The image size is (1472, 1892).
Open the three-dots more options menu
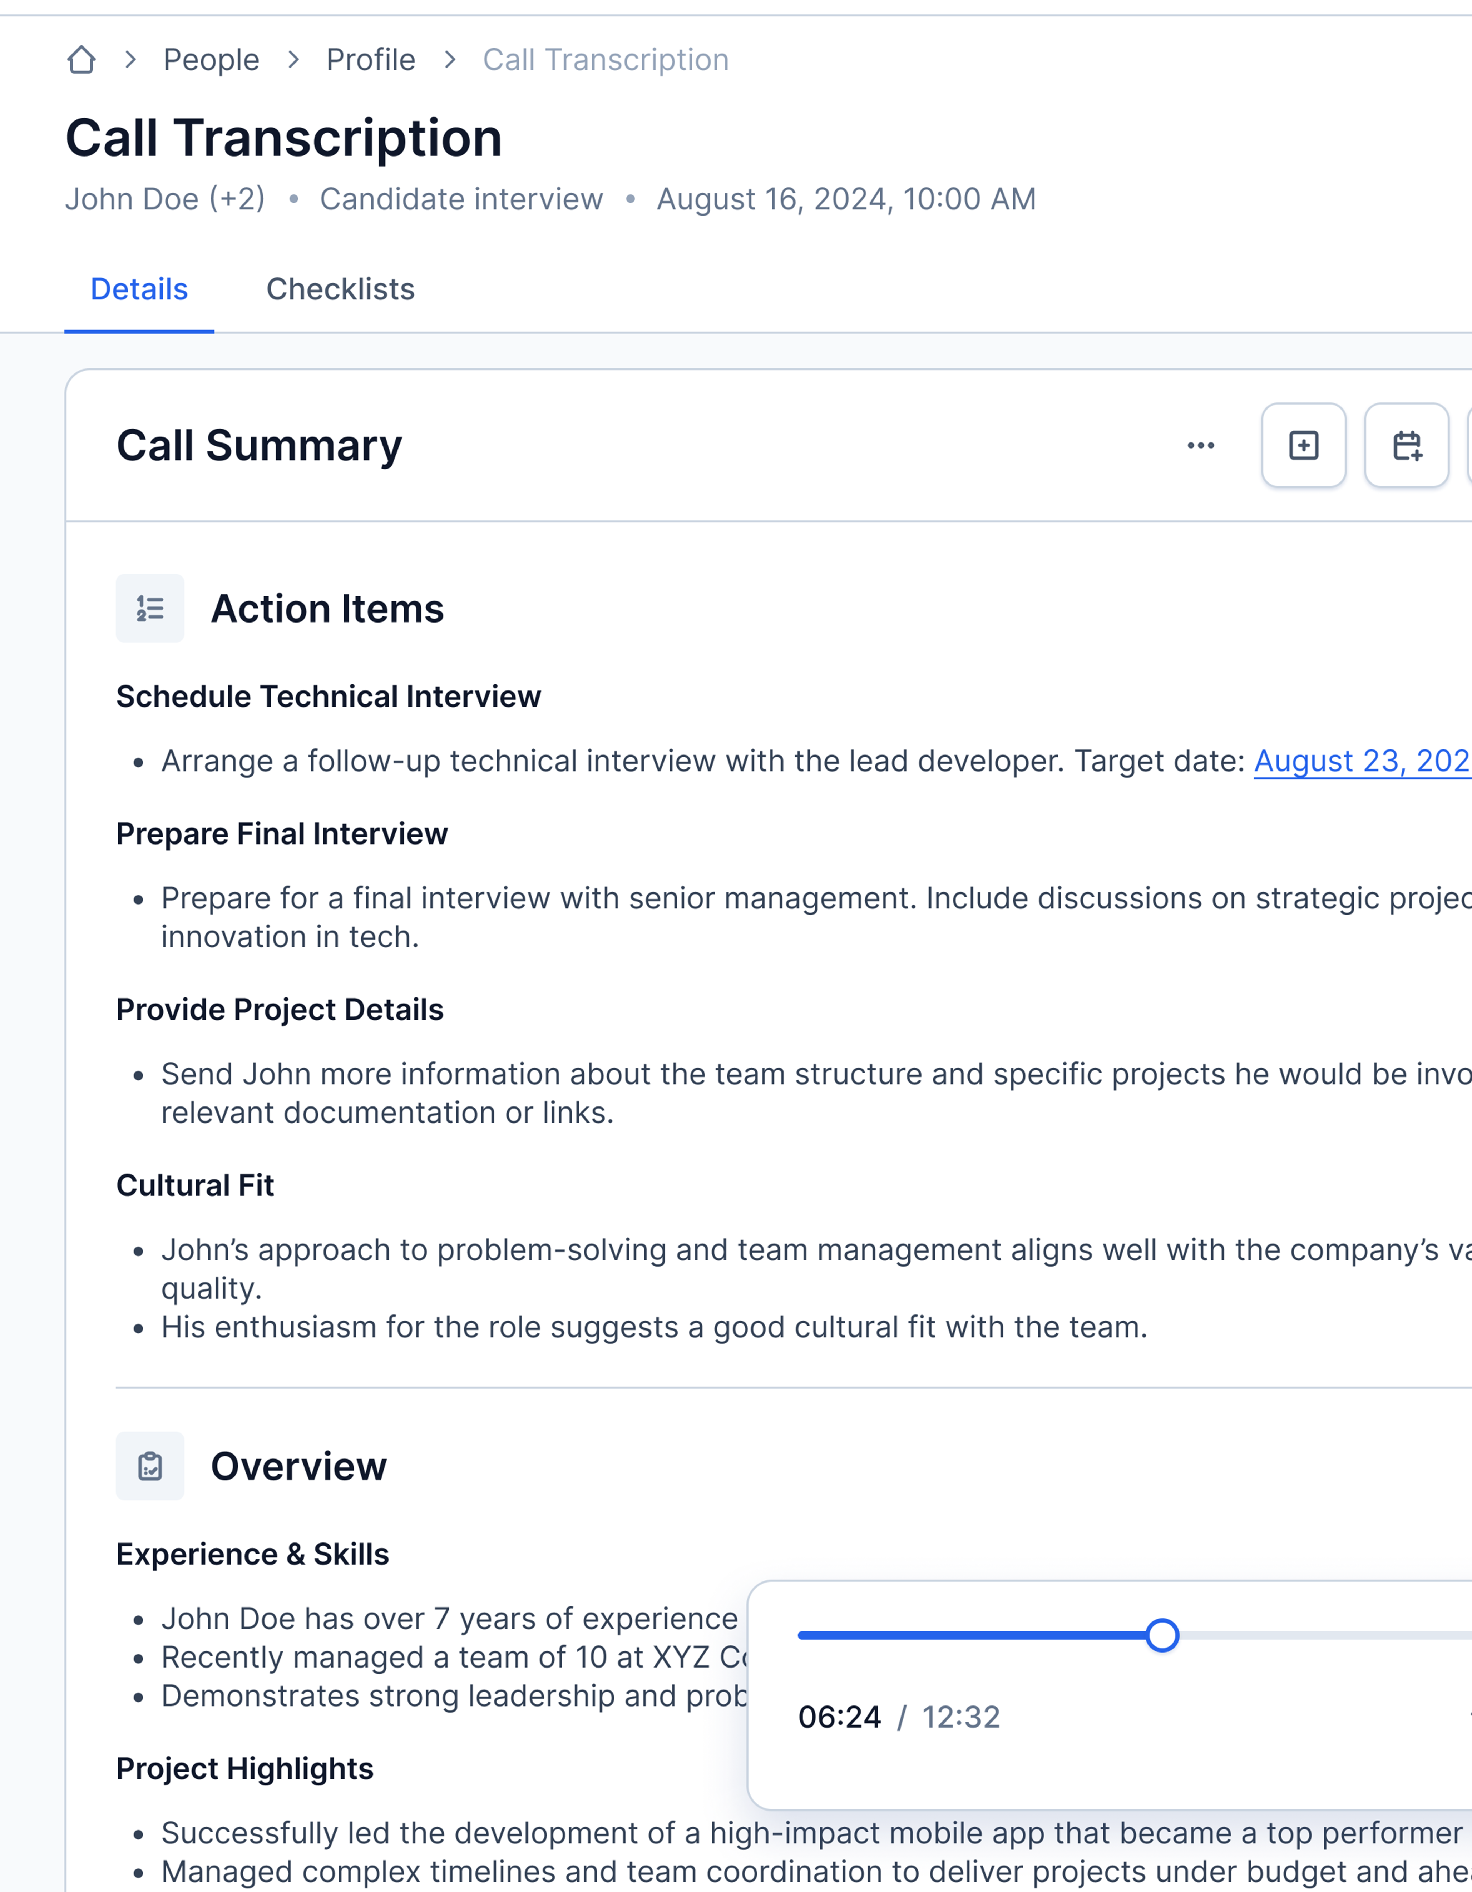click(1201, 445)
